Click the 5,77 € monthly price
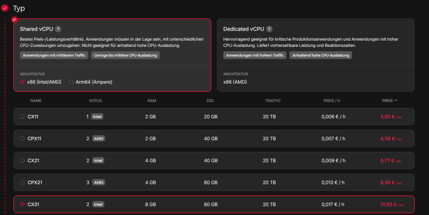The image size is (429, 215). coord(390,161)
